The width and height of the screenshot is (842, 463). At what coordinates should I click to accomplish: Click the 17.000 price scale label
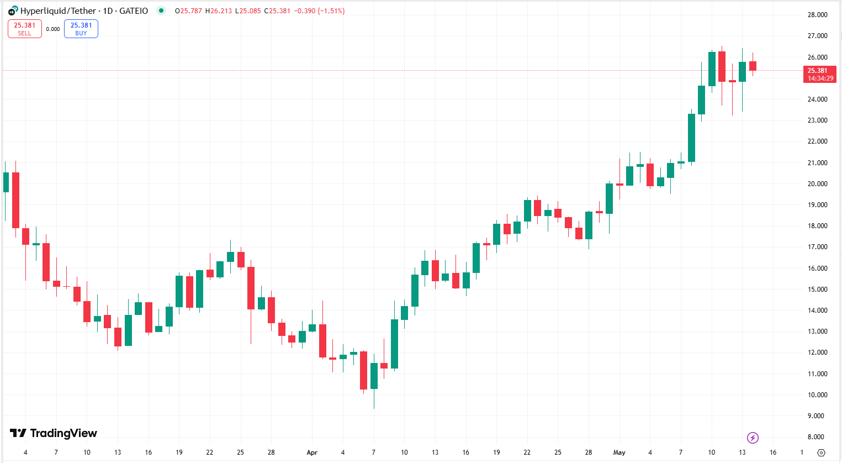pyautogui.click(x=817, y=247)
